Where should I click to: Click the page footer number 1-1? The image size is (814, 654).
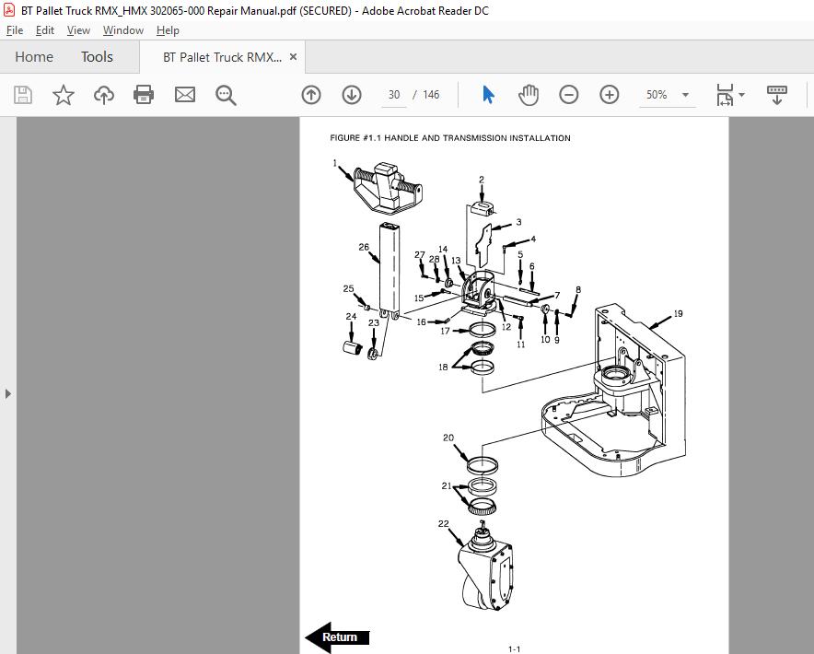[x=514, y=648]
